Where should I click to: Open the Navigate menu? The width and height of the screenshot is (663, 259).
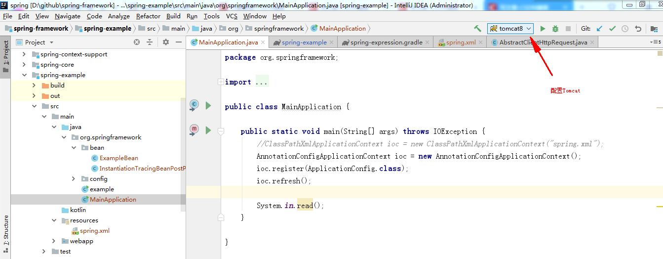point(68,16)
